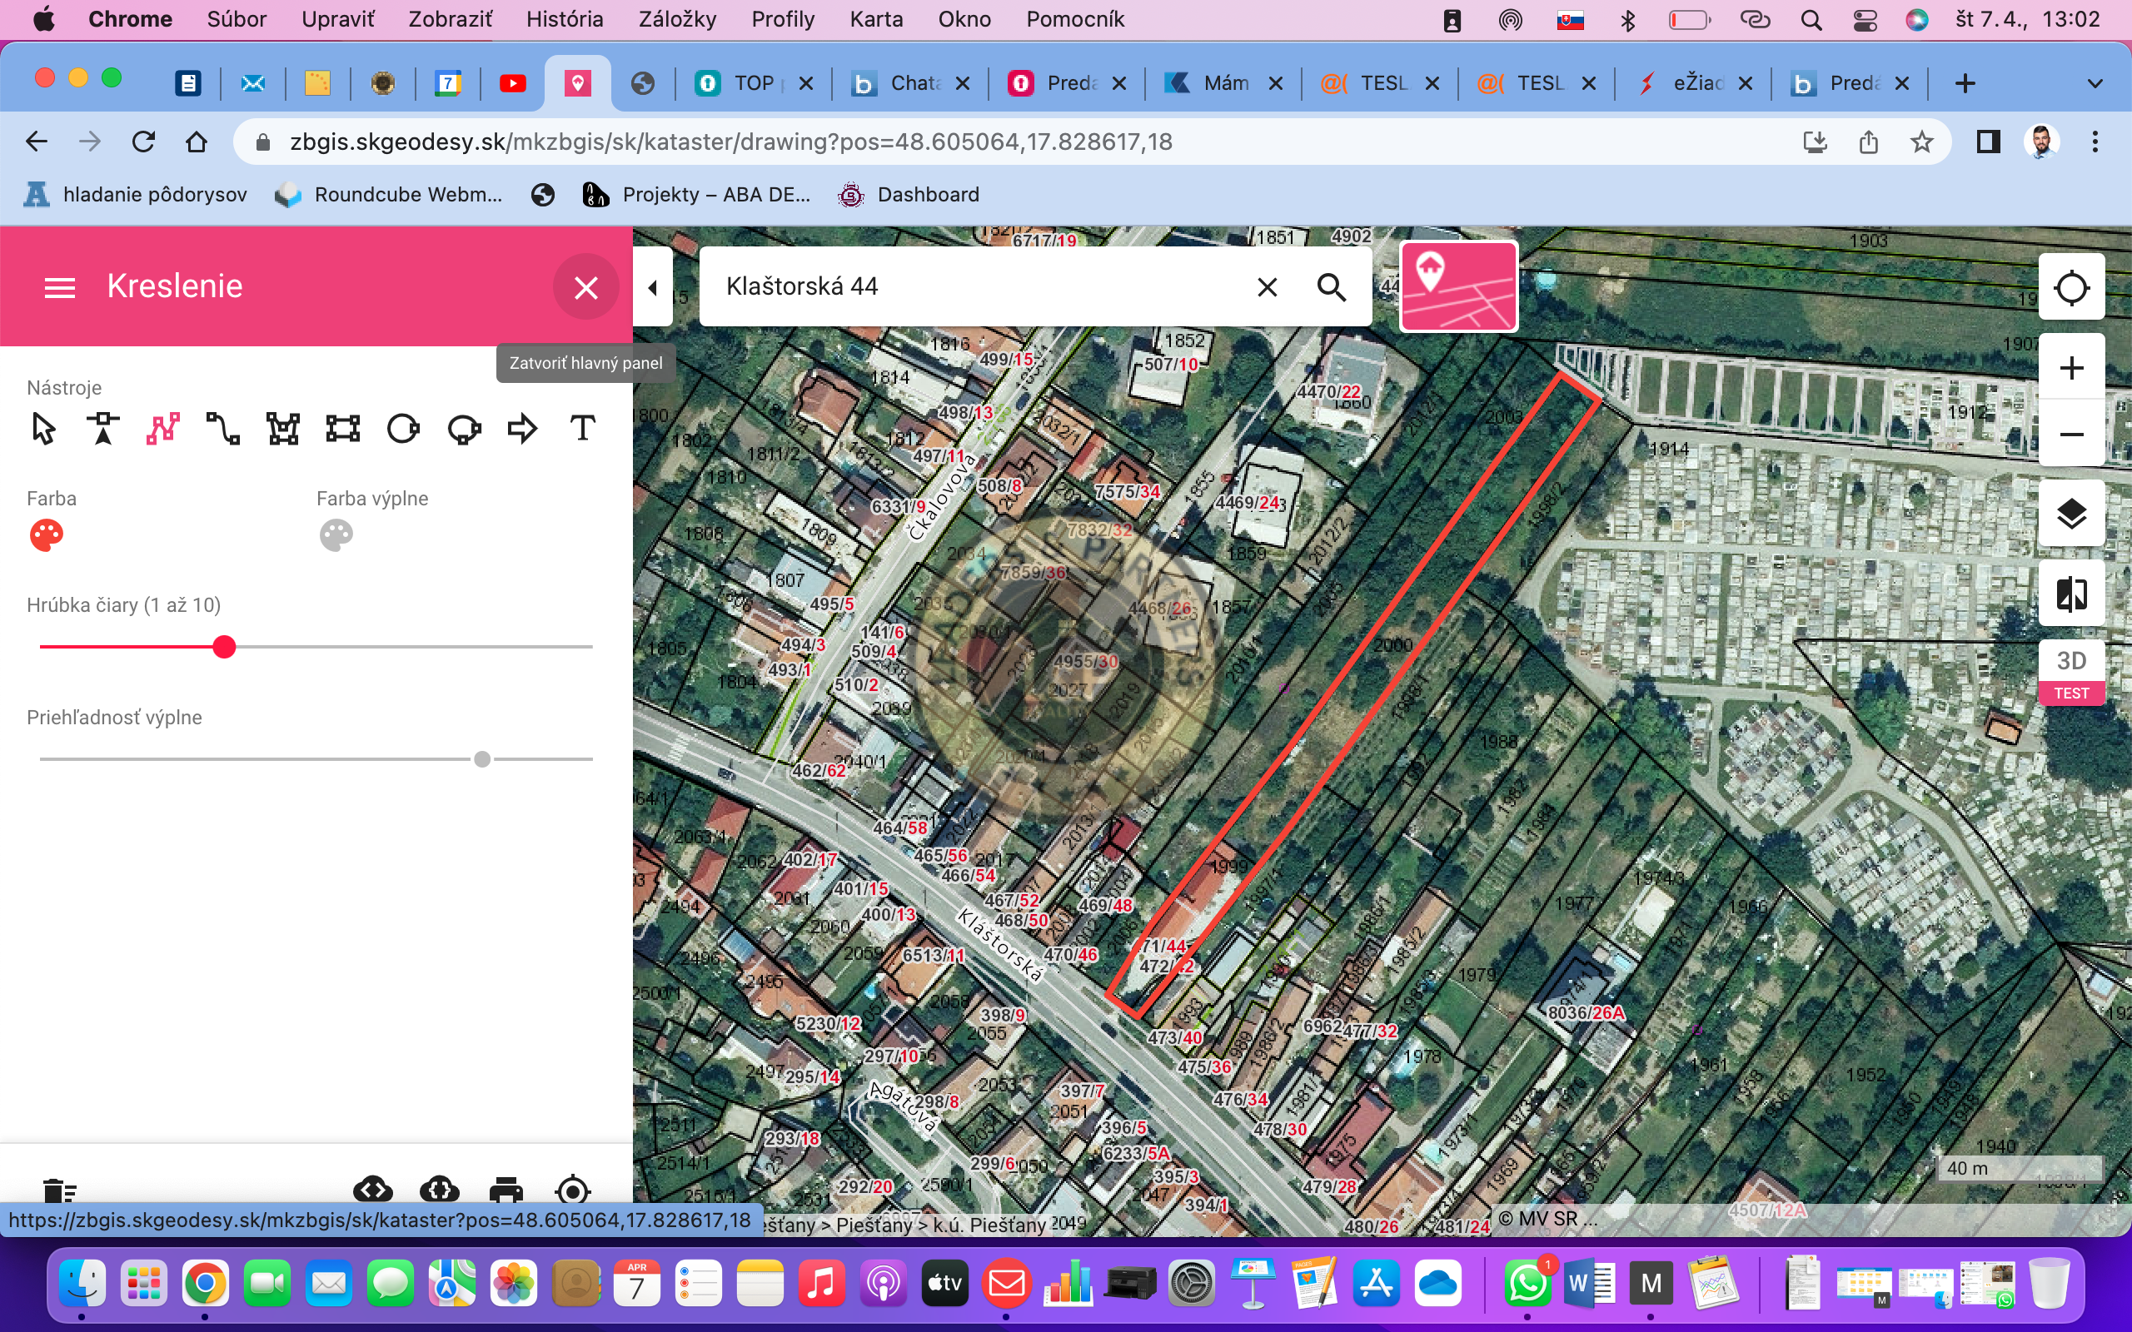Collapse the side panel with the arrow
The height and width of the screenshot is (1332, 2132).
pos(653,287)
